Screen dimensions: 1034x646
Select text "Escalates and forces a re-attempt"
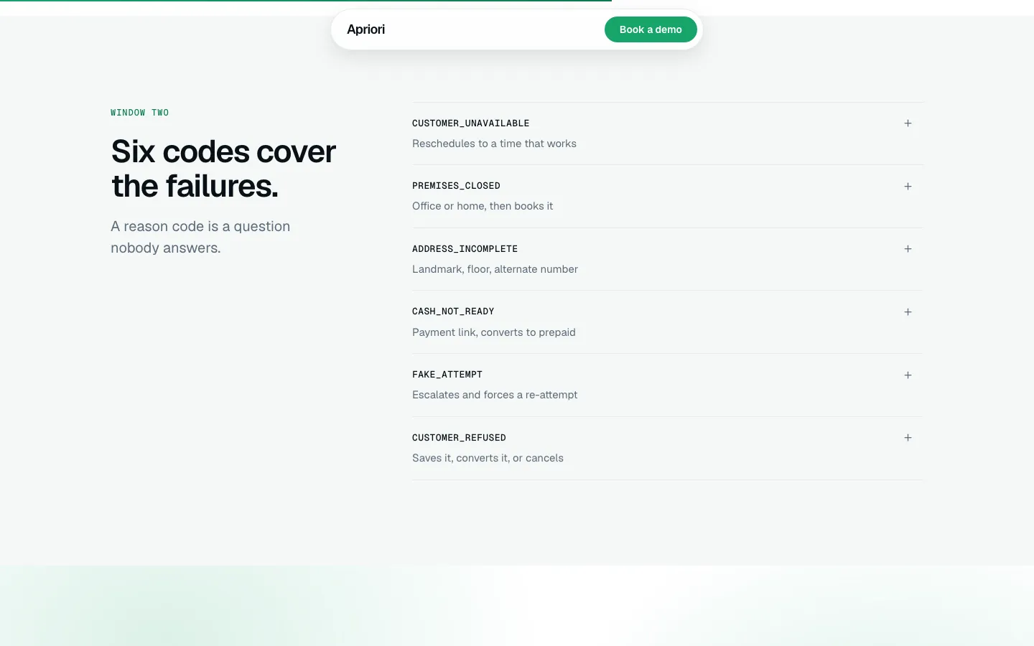(495, 395)
